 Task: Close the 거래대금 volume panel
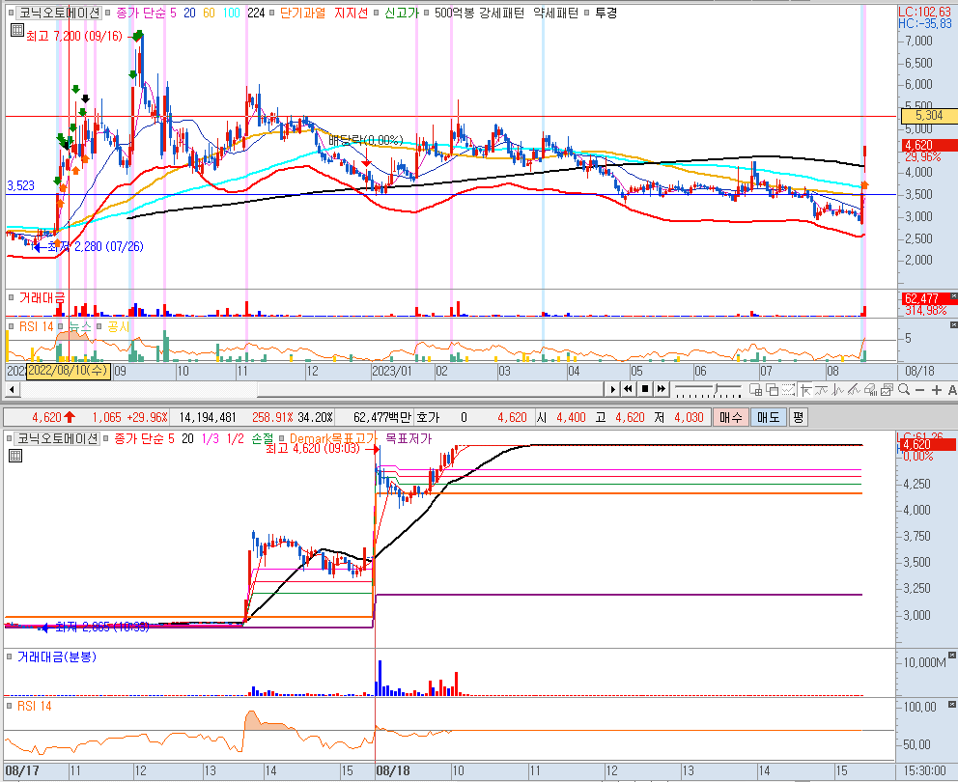click(954, 296)
